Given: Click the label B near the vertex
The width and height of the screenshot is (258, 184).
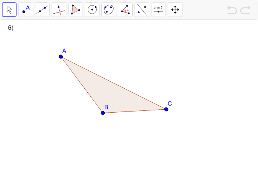Looking at the screenshot, I should pos(106,107).
